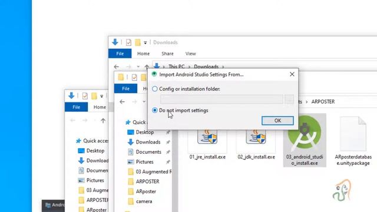
Task: Open Desktop in leftmost window sidebar
Action: click(x=95, y=151)
